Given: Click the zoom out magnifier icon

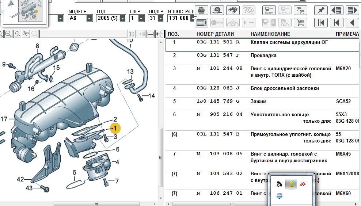Looking at the screenshot, I should coord(8,34).
